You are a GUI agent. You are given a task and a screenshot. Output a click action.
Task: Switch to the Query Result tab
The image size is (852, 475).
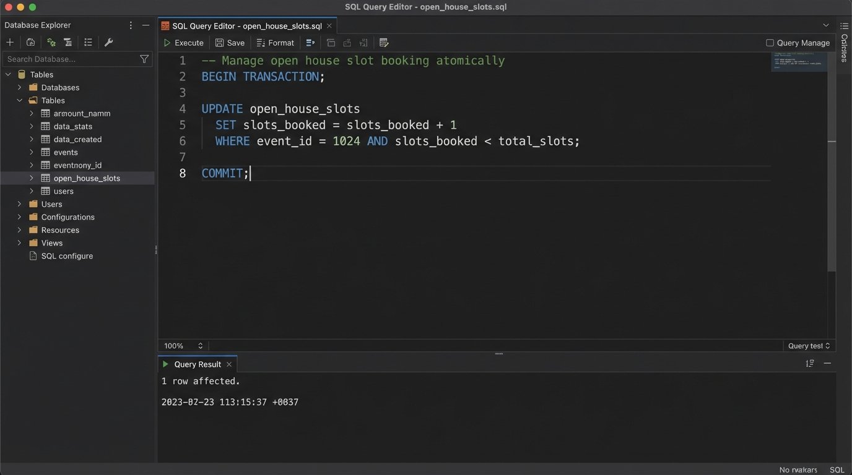(196, 364)
